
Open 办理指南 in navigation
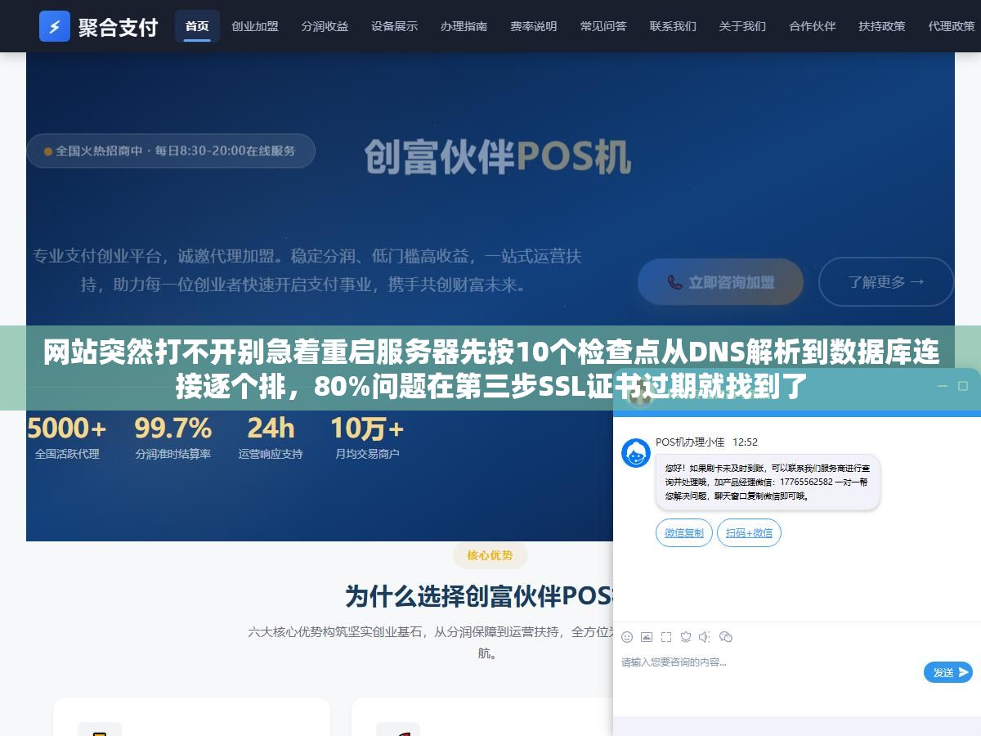click(x=464, y=26)
